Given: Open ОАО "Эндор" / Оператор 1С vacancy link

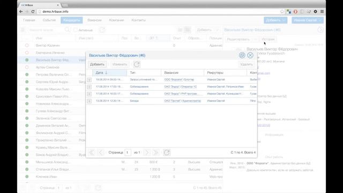Looking at the screenshot, I should click(x=181, y=87).
